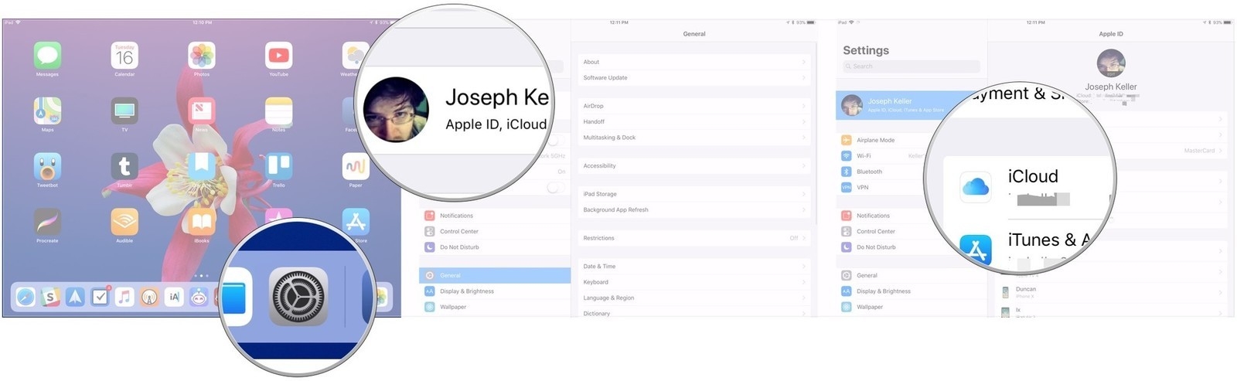The width and height of the screenshot is (1237, 381).
Task: Expand the iPad Storage chevron
Action: 804,194
